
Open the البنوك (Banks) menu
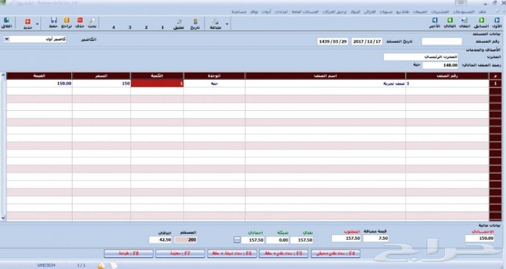(x=355, y=12)
